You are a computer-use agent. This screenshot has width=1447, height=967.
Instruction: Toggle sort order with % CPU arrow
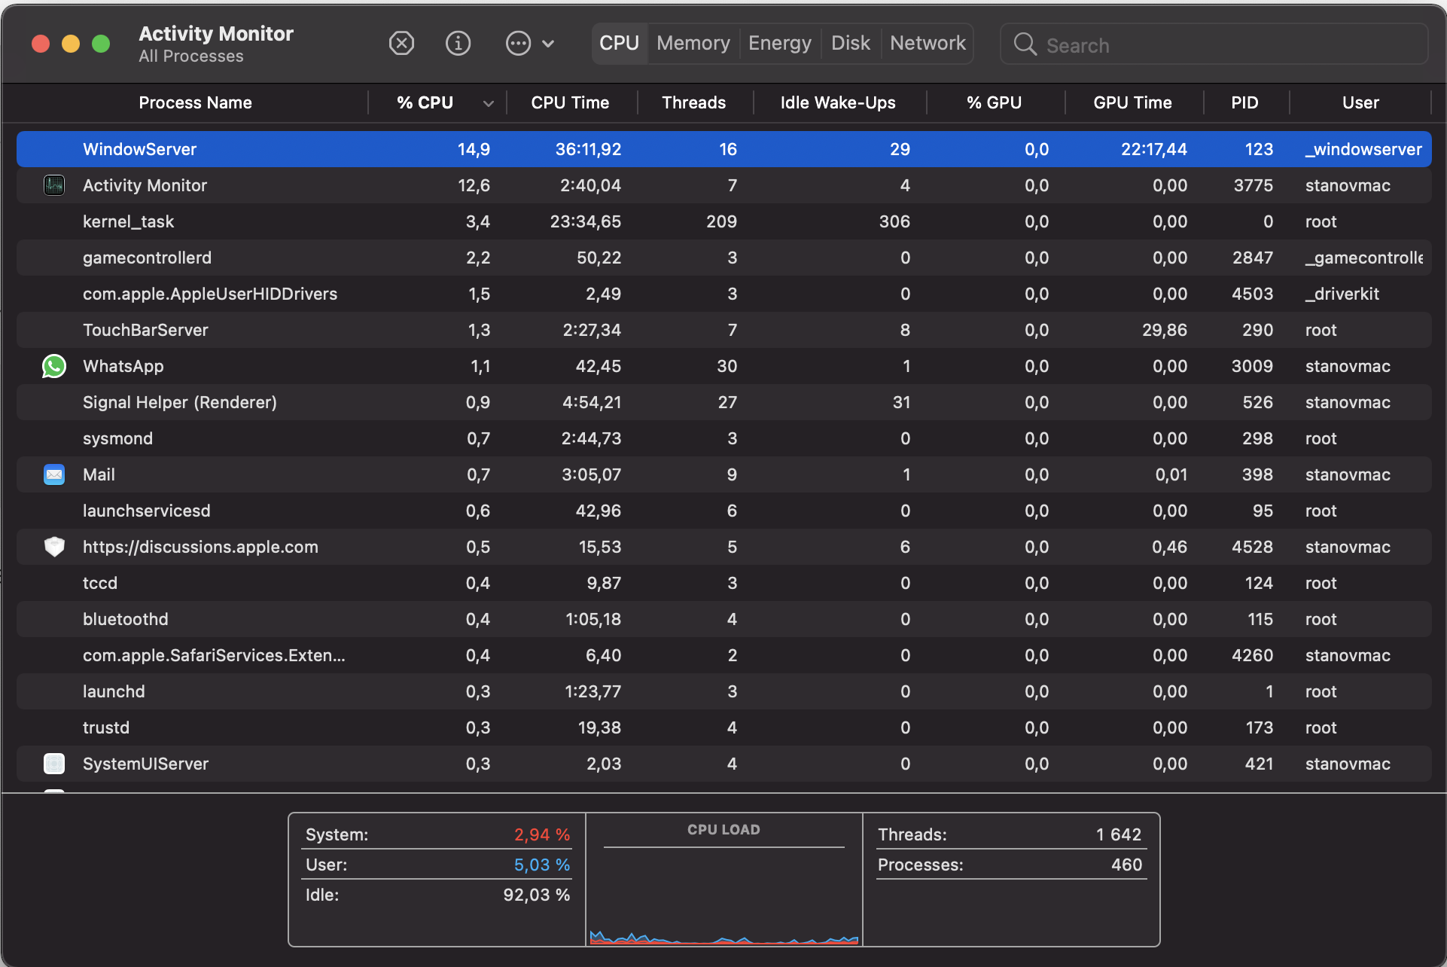click(489, 103)
